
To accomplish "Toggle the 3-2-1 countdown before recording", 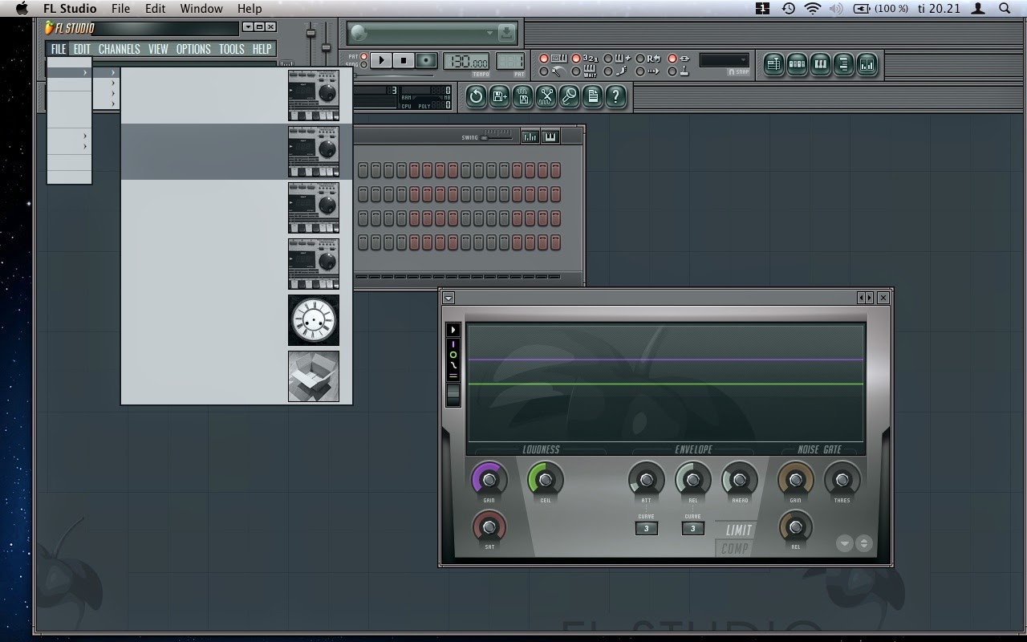I will 585,59.
